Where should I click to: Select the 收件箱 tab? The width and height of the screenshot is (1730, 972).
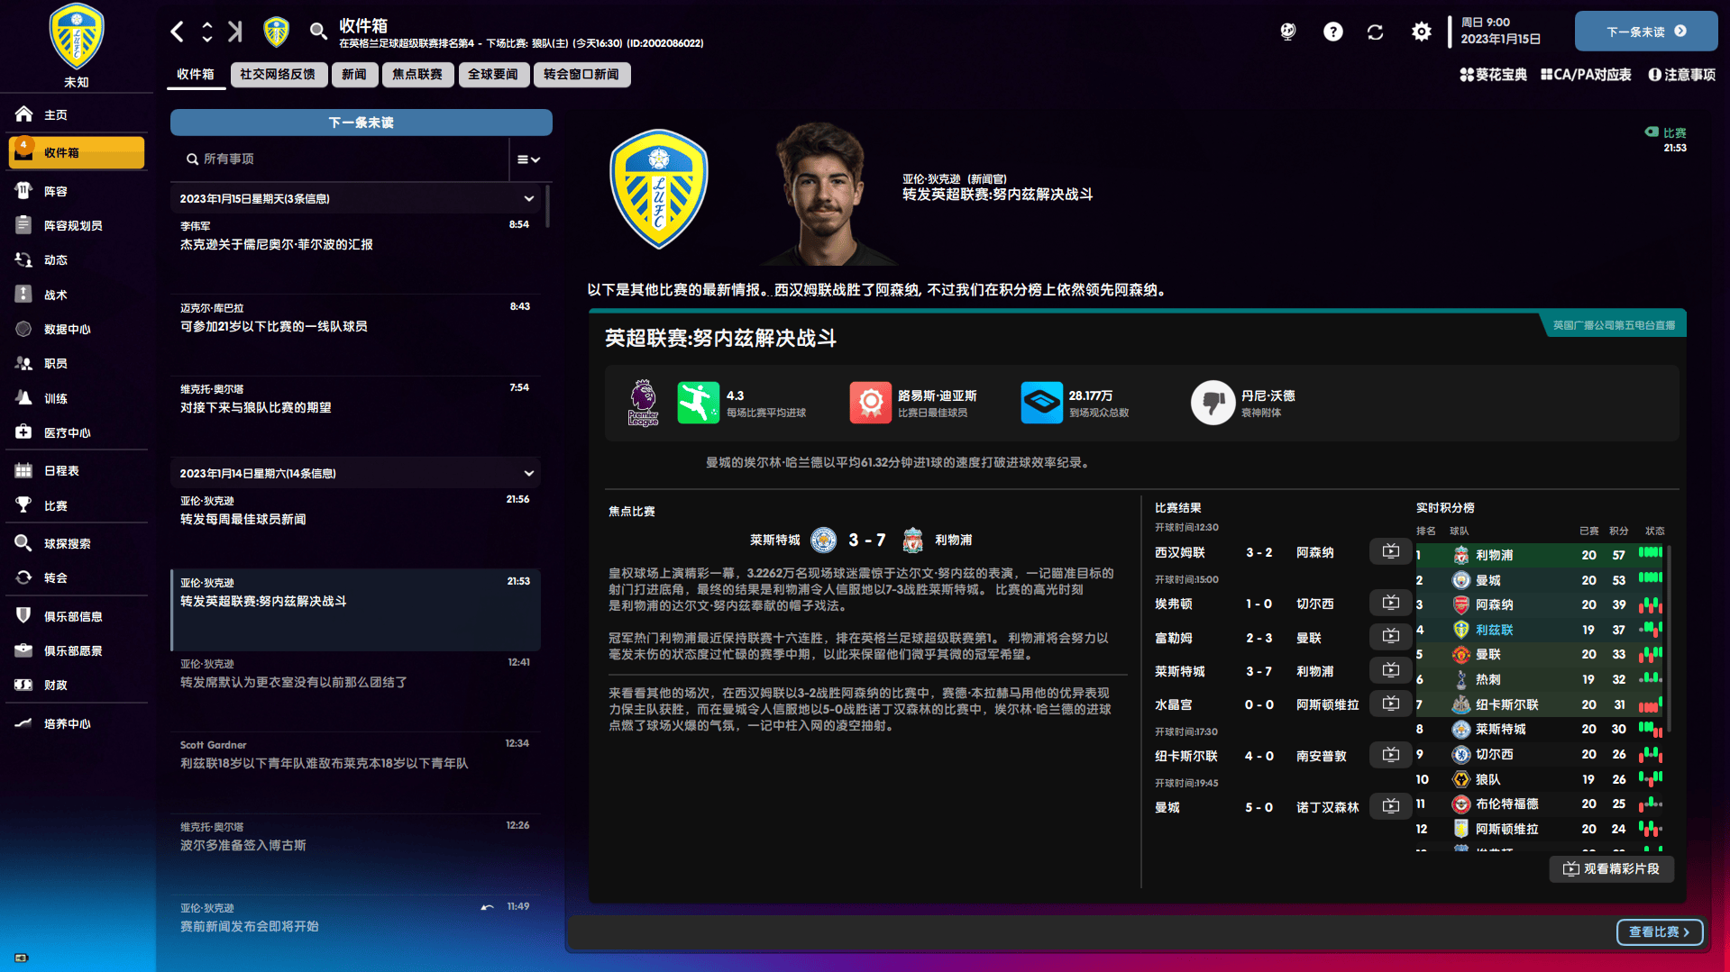click(x=196, y=75)
